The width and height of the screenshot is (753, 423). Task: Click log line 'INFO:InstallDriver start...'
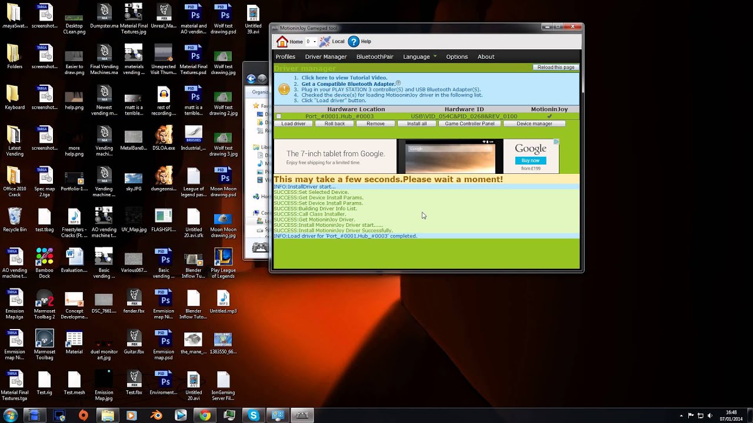(x=304, y=187)
